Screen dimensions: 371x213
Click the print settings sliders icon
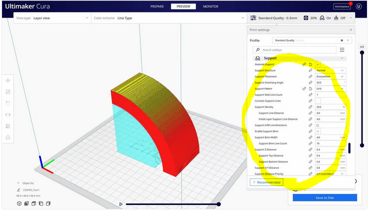click(x=253, y=18)
